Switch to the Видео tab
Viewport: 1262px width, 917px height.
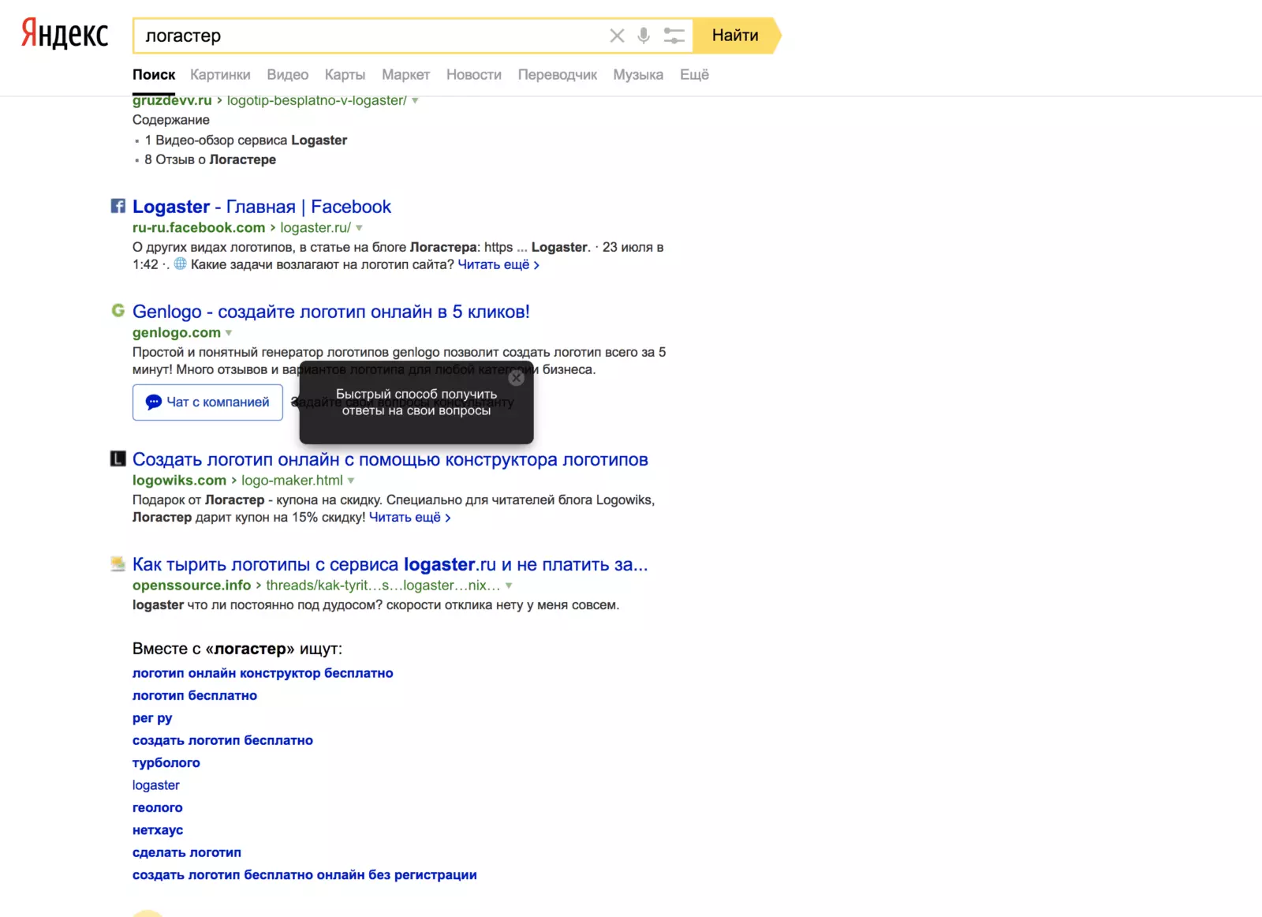[287, 75]
